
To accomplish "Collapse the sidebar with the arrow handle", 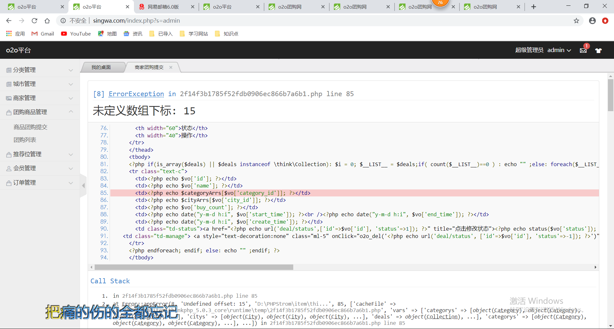I will (83, 186).
